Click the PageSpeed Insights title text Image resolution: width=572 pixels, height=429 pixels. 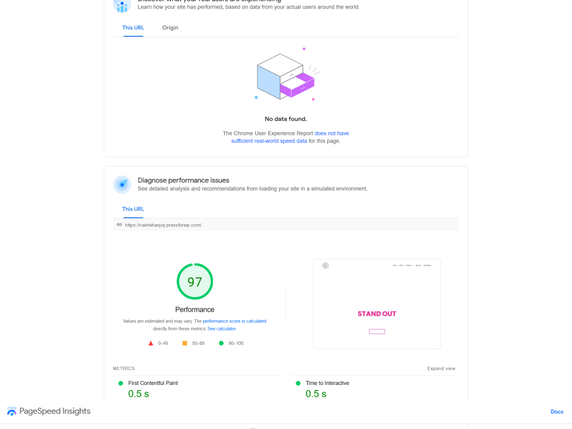55,411
